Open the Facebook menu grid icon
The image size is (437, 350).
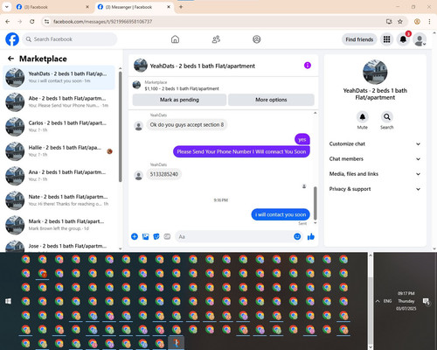pyautogui.click(x=386, y=39)
